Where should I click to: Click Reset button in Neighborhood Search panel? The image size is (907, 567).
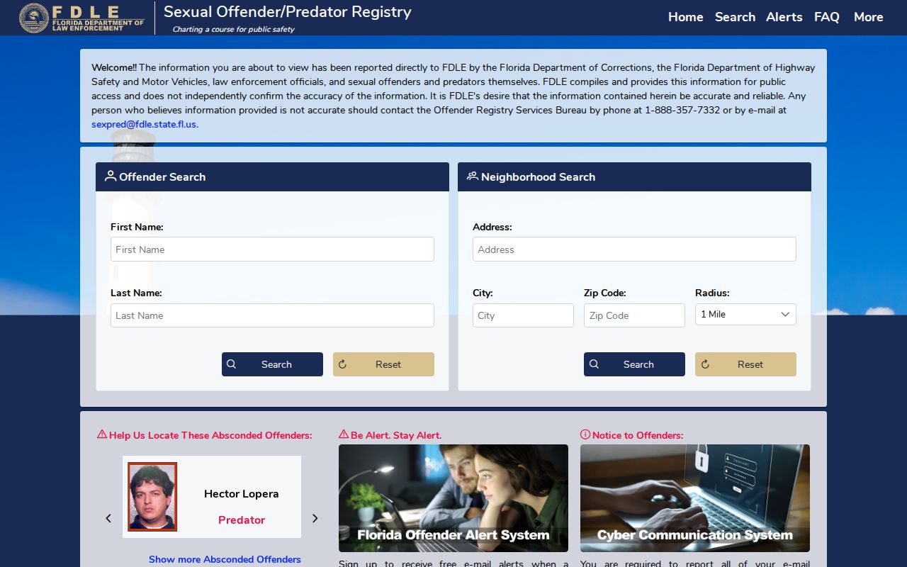(x=745, y=364)
